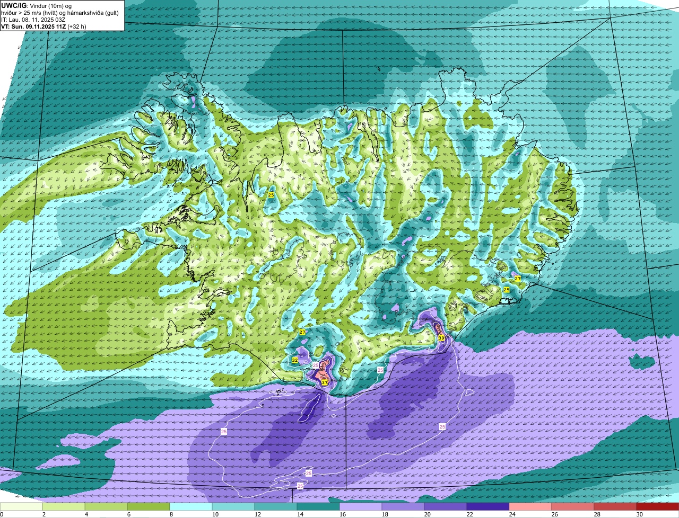Click the legend tick label "6"
Image resolution: width=679 pixels, height=518 pixels.
click(x=128, y=514)
